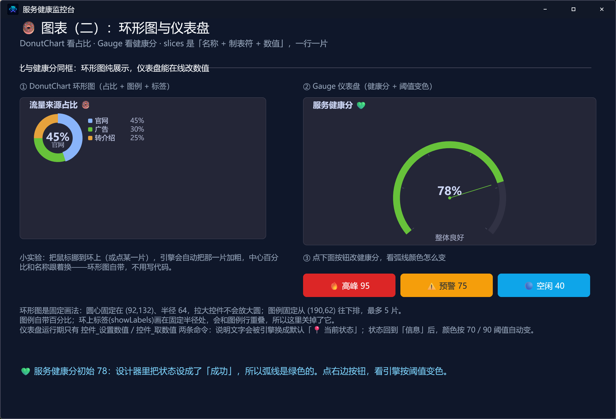Click the red pushpin icon before 当前状态
Viewport: 616px width, 419px height.
coord(317,330)
